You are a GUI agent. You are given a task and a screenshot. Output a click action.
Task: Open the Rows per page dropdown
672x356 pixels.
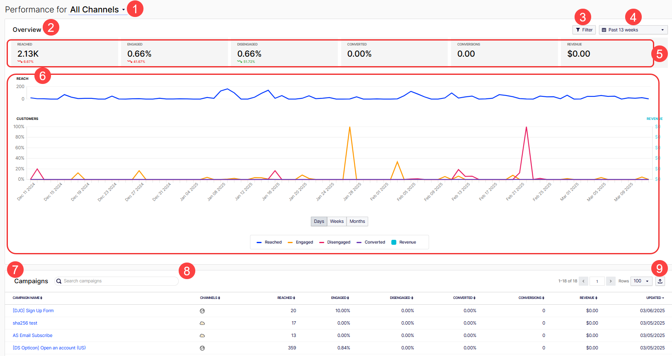click(x=641, y=281)
